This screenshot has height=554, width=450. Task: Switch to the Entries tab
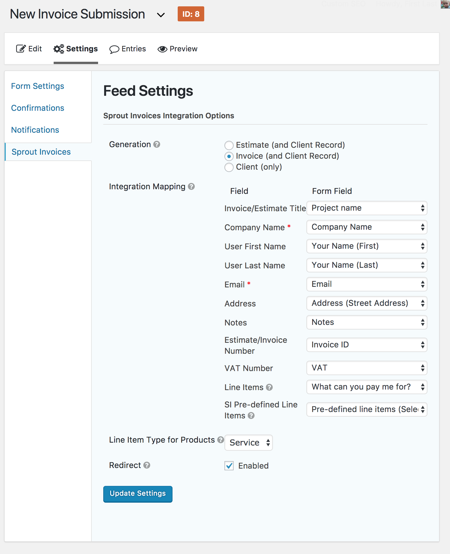pos(127,49)
